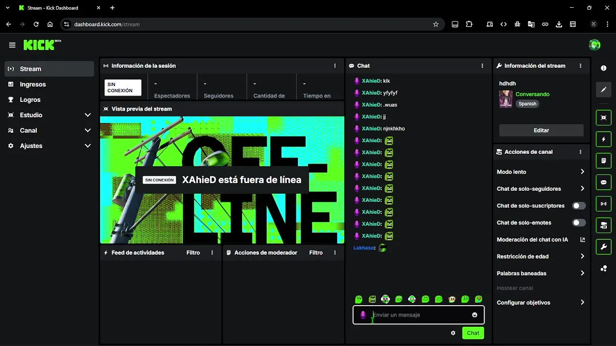The height and width of the screenshot is (346, 616).
Task: Open Chat panel three-dot menu
Action: coord(482,66)
